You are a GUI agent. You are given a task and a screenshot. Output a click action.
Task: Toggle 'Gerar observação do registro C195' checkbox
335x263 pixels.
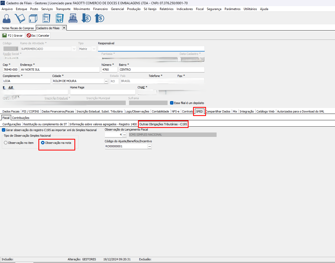coord(4,130)
